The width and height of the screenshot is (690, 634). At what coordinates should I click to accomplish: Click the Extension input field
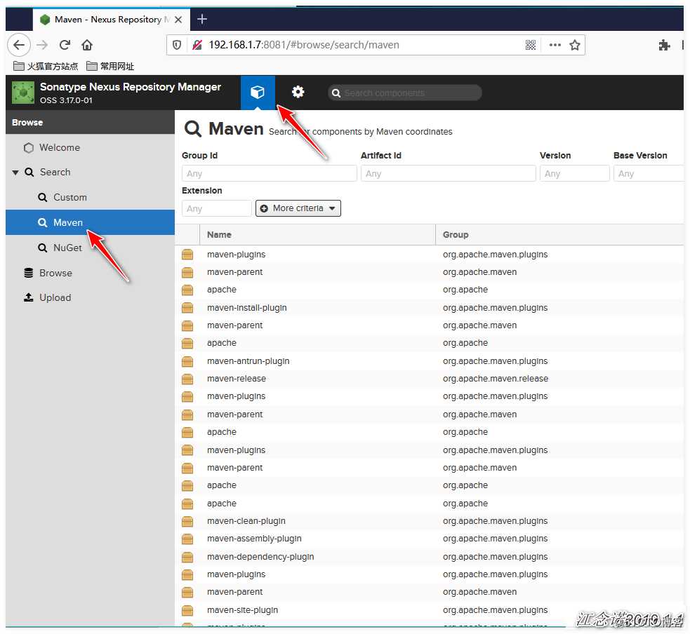pyautogui.click(x=216, y=208)
